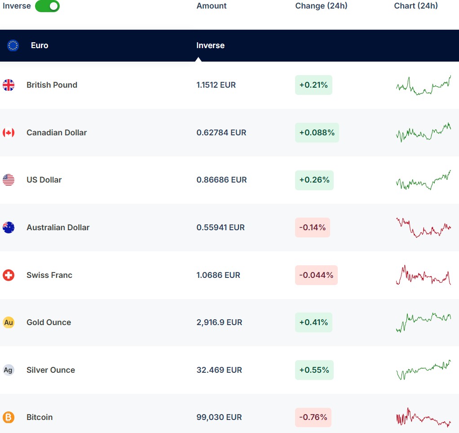Open the Gold Ounce 24h chart
This screenshot has width=459, height=433.
coord(424,322)
